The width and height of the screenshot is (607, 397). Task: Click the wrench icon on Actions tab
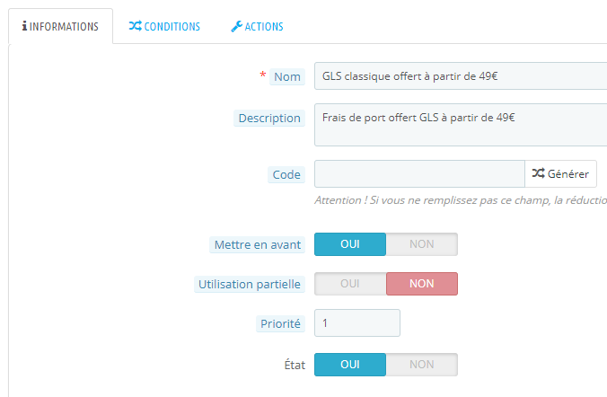236,27
